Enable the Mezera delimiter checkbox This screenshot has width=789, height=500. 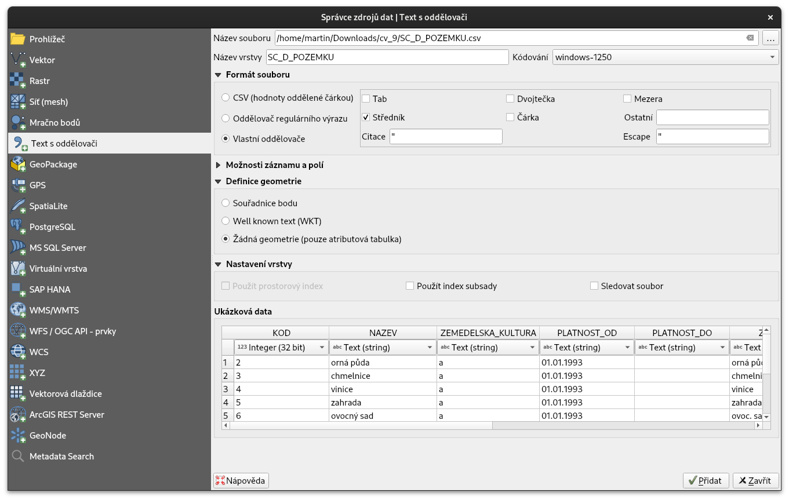627,99
